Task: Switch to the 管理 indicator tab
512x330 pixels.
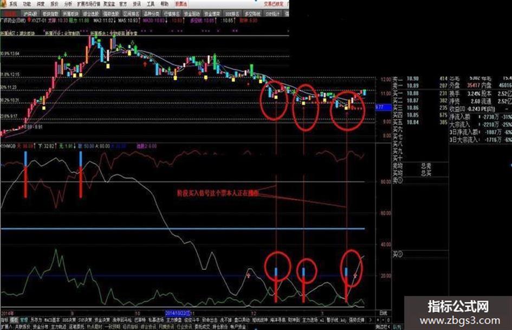Action: 24,320
